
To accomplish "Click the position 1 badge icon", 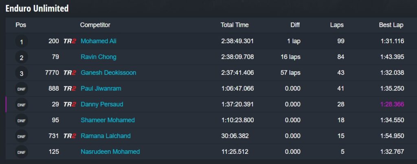I will tap(22, 42).
